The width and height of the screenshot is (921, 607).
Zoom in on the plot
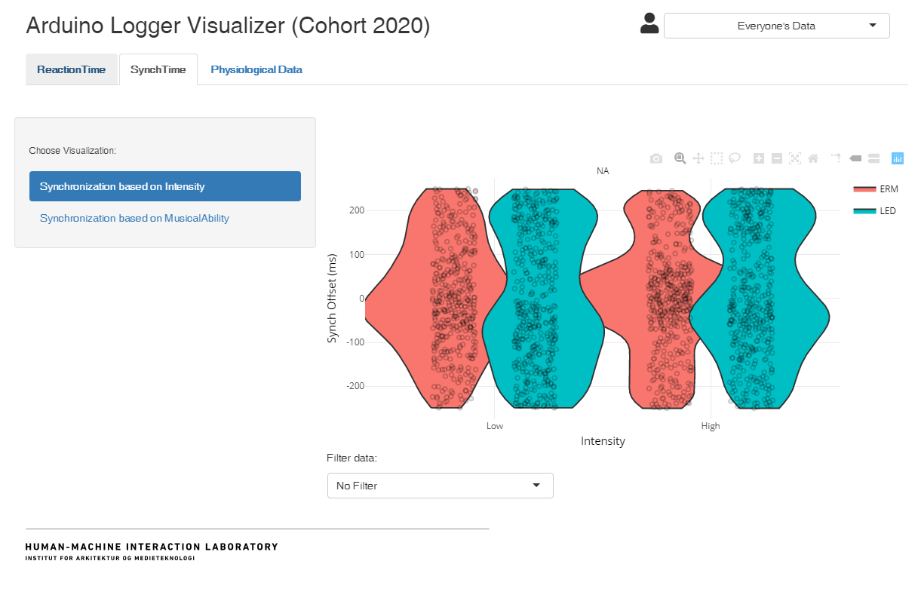[759, 158]
